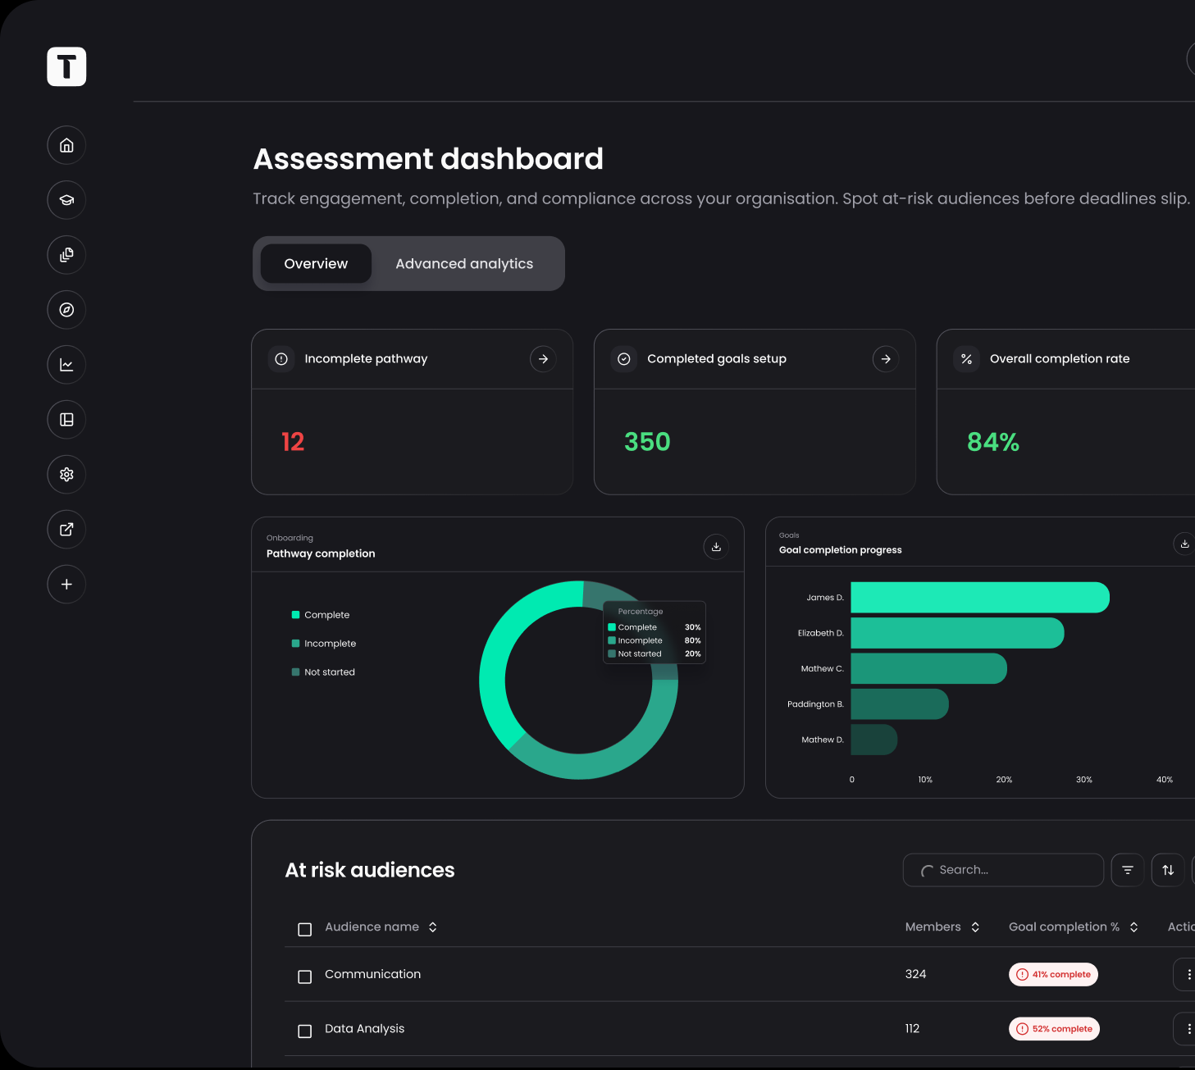The width and height of the screenshot is (1195, 1070).
Task: Click the 350 completed goals value
Action: [647, 442]
